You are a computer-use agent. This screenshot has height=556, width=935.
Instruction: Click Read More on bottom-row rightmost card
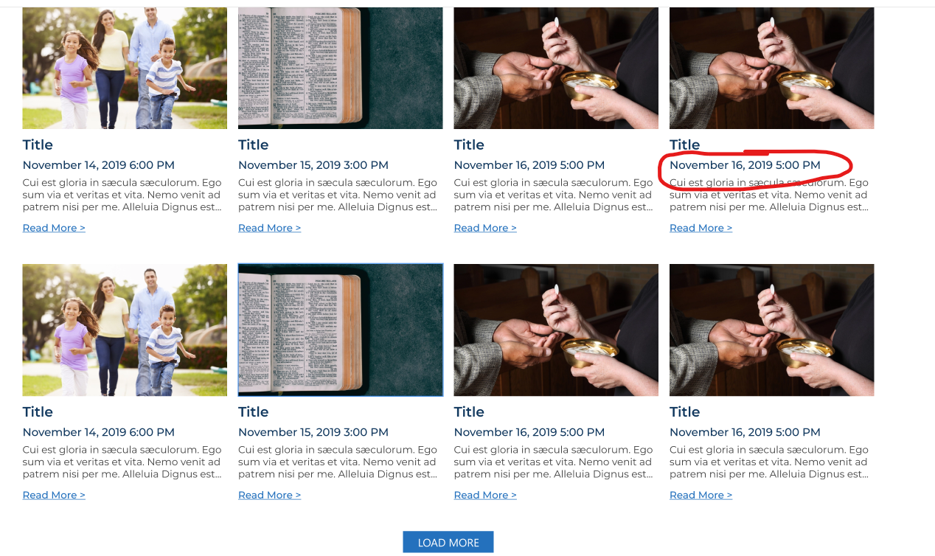(x=701, y=495)
